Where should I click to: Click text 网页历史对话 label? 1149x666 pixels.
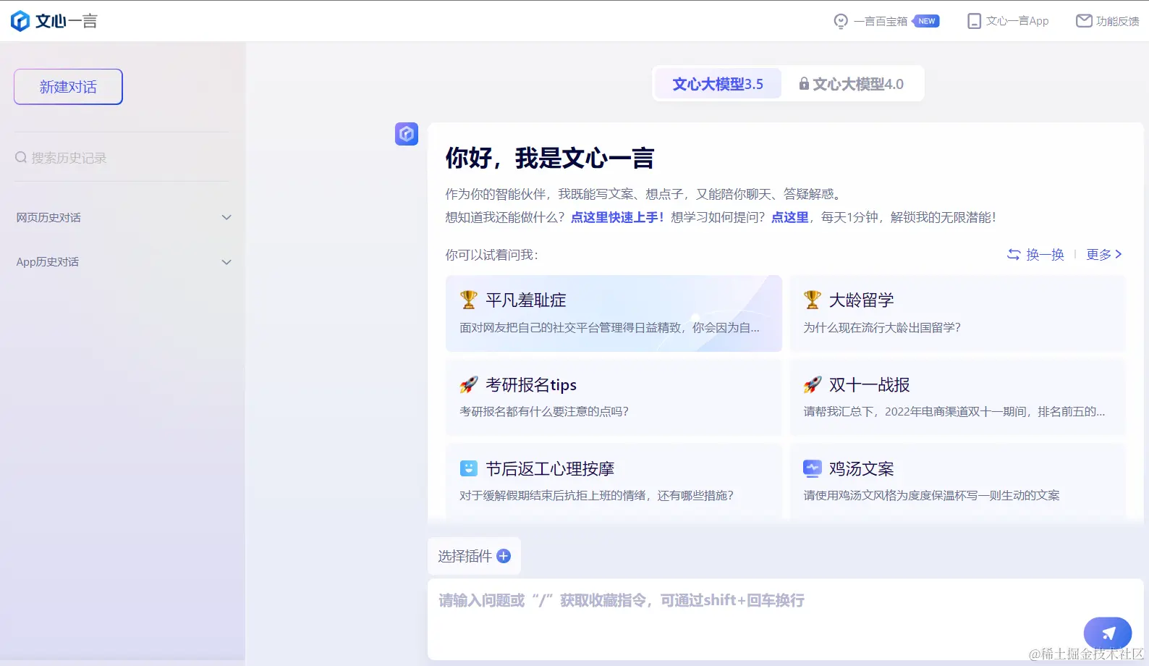coord(48,217)
